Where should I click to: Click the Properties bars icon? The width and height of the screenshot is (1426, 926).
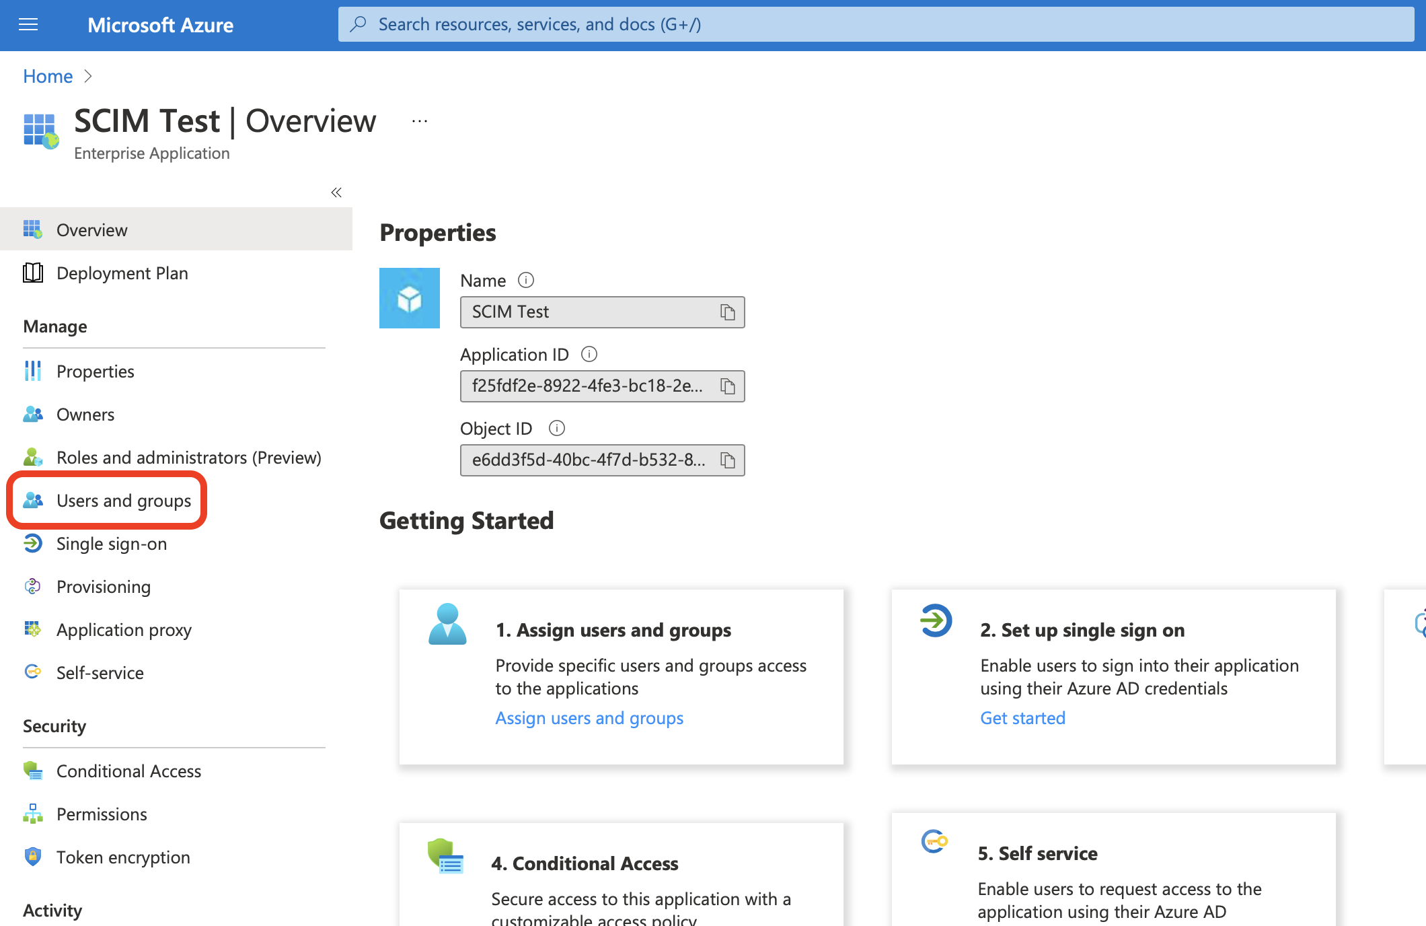33,371
